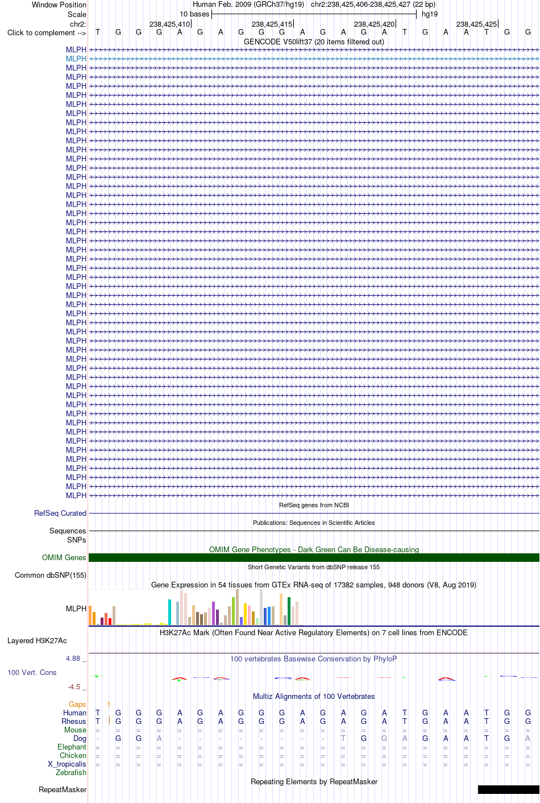This screenshot has width=540, height=803.
Task: Click the '10 bases' scale bar label
Action: point(194,14)
